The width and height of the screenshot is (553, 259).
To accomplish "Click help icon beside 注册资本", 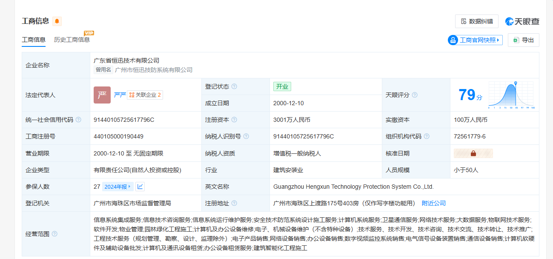I will [x=234, y=120].
